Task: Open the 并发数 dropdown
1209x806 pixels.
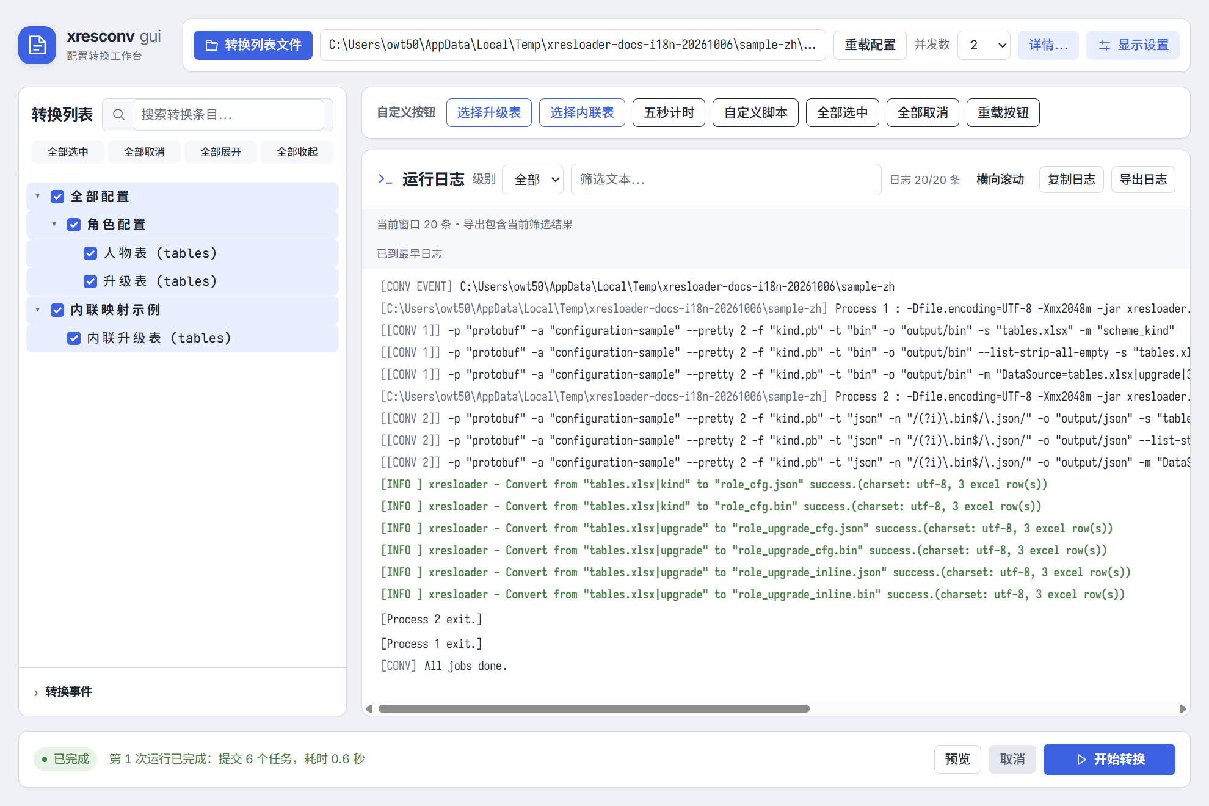Action: (984, 45)
